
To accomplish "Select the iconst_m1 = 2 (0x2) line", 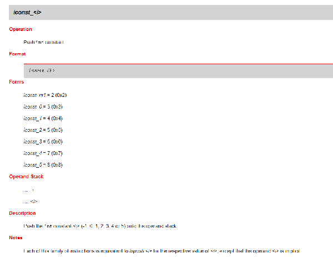I will 45,95.
